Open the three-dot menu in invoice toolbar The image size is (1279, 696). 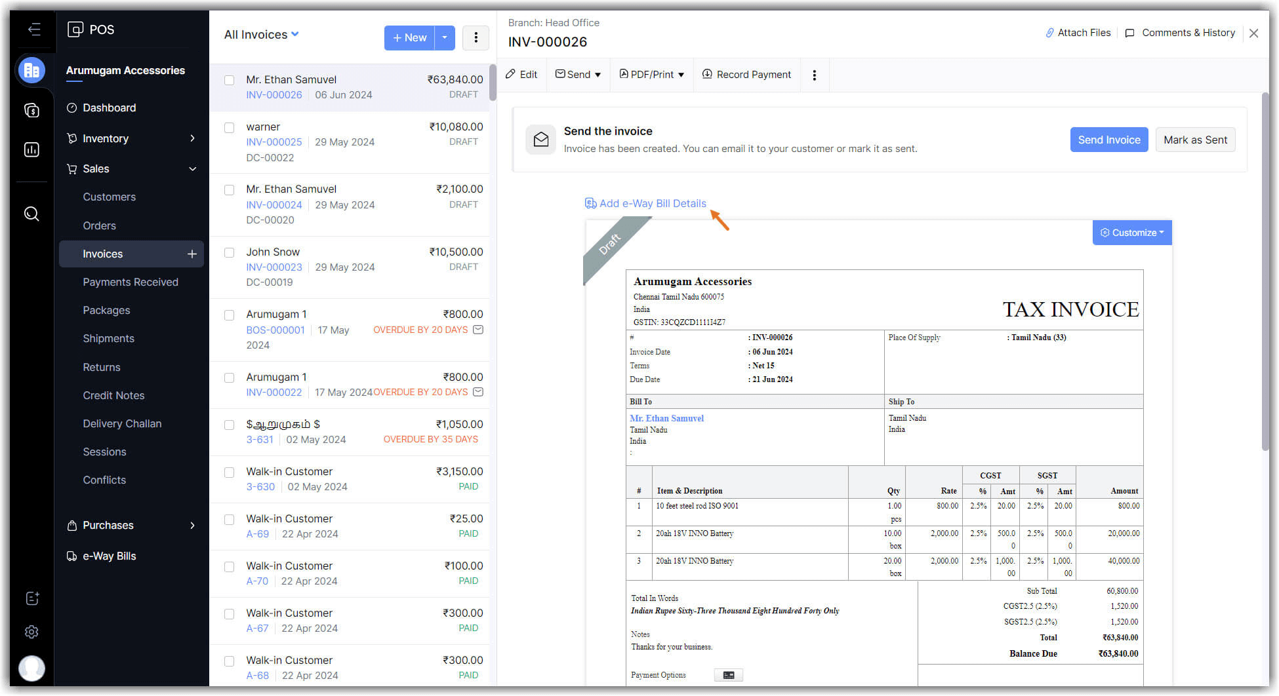click(x=814, y=75)
